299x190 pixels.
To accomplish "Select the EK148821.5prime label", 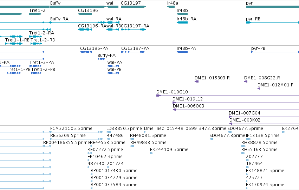I will click(265, 171).
